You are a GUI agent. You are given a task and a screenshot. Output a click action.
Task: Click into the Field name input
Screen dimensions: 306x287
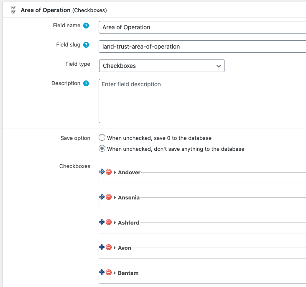(x=202, y=27)
